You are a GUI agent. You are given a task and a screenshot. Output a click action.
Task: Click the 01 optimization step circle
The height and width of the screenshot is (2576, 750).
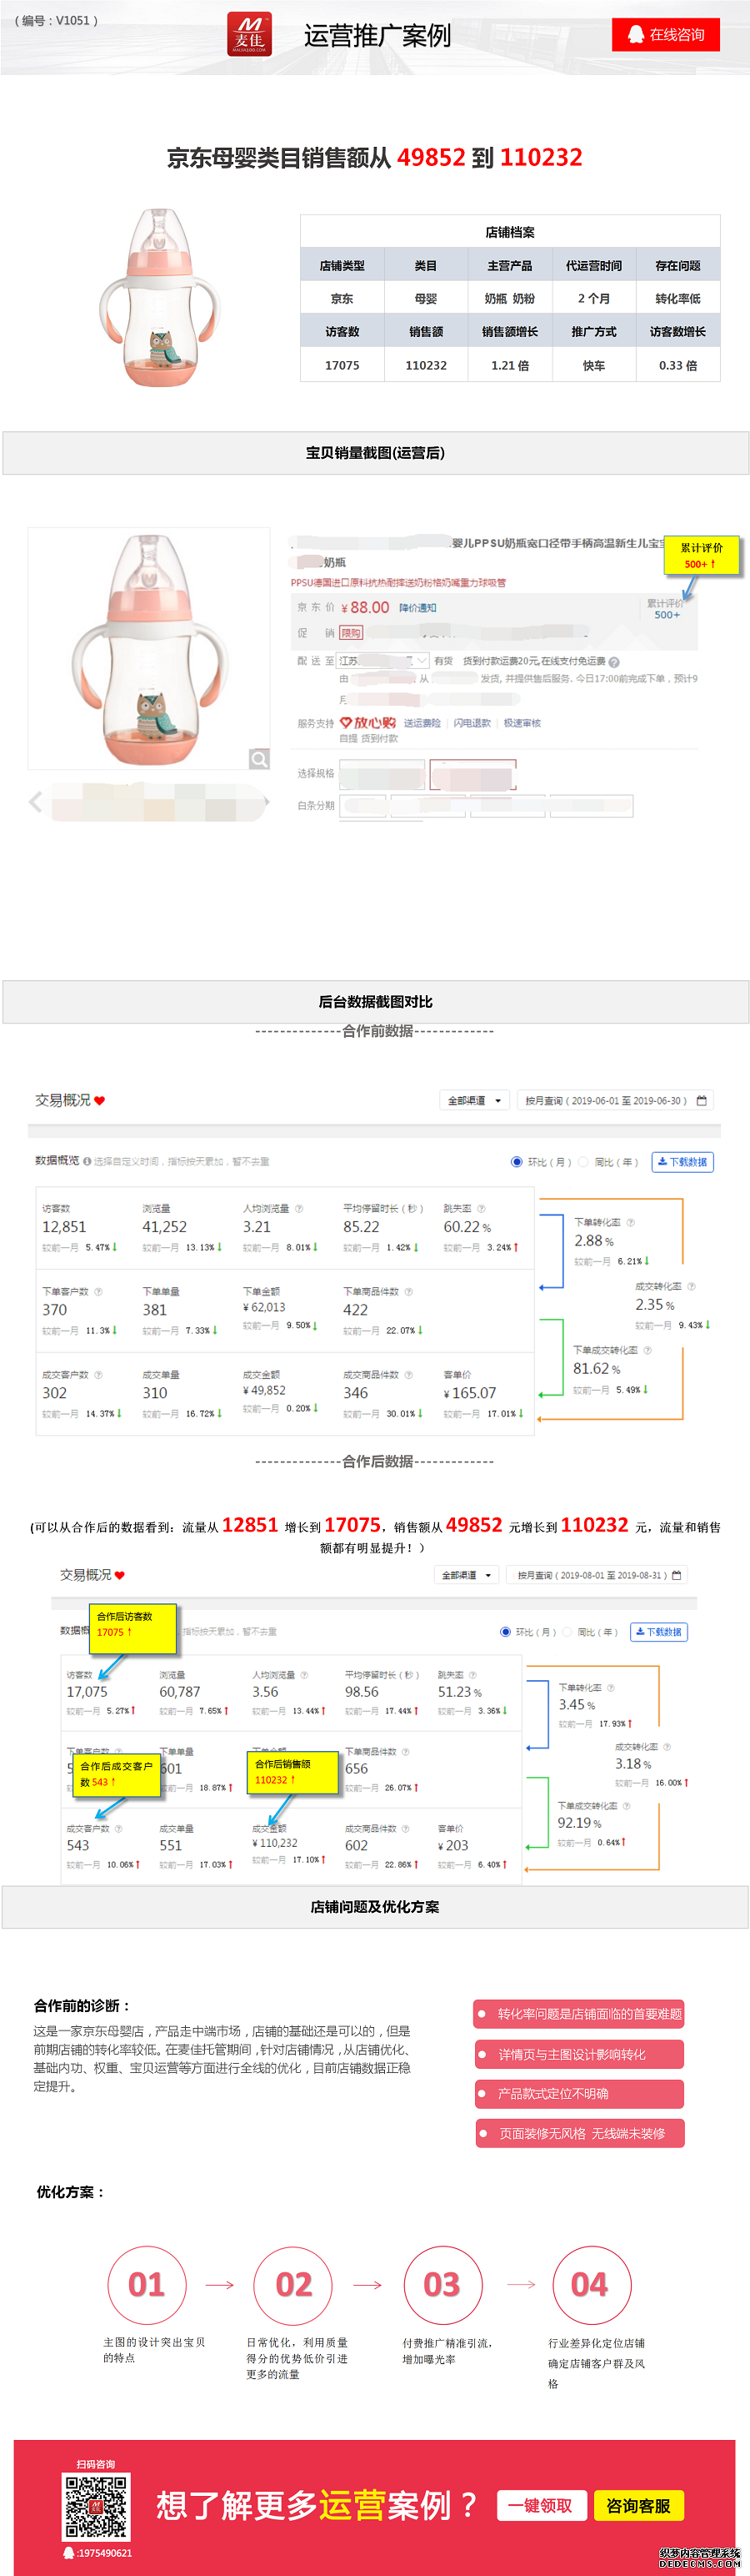[147, 2286]
